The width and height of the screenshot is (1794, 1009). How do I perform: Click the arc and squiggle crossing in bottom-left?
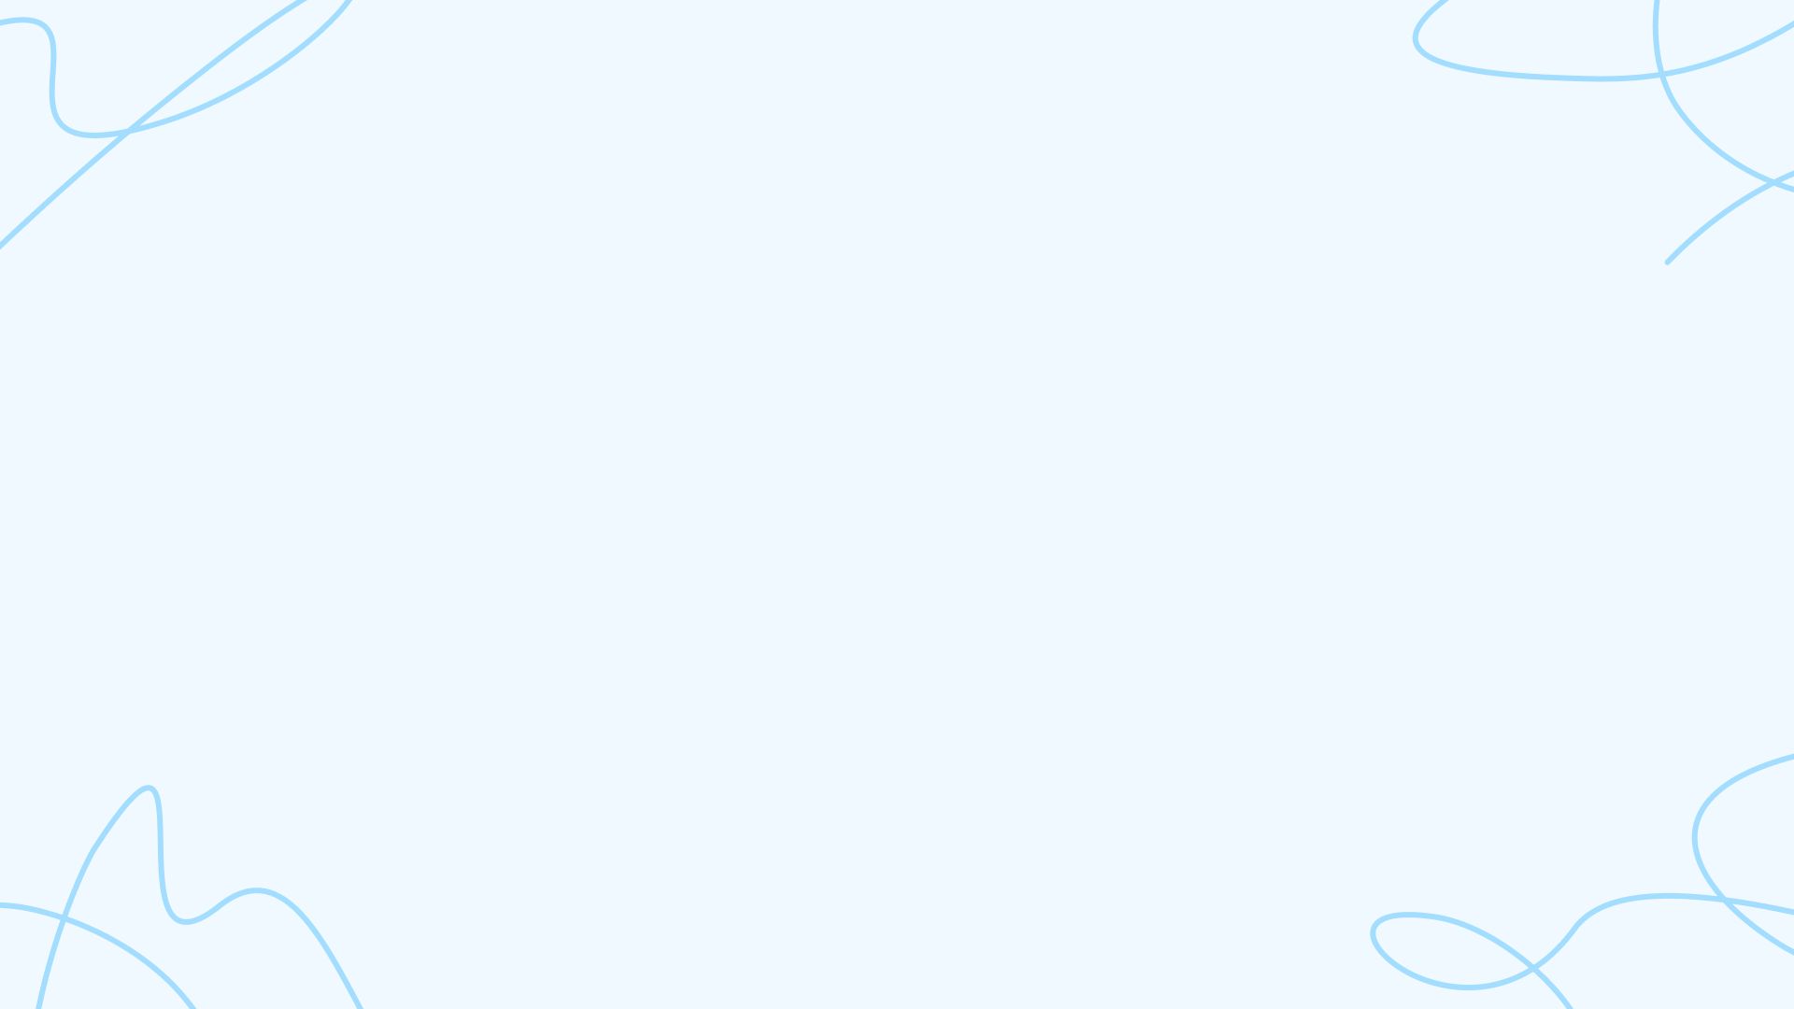(62, 920)
